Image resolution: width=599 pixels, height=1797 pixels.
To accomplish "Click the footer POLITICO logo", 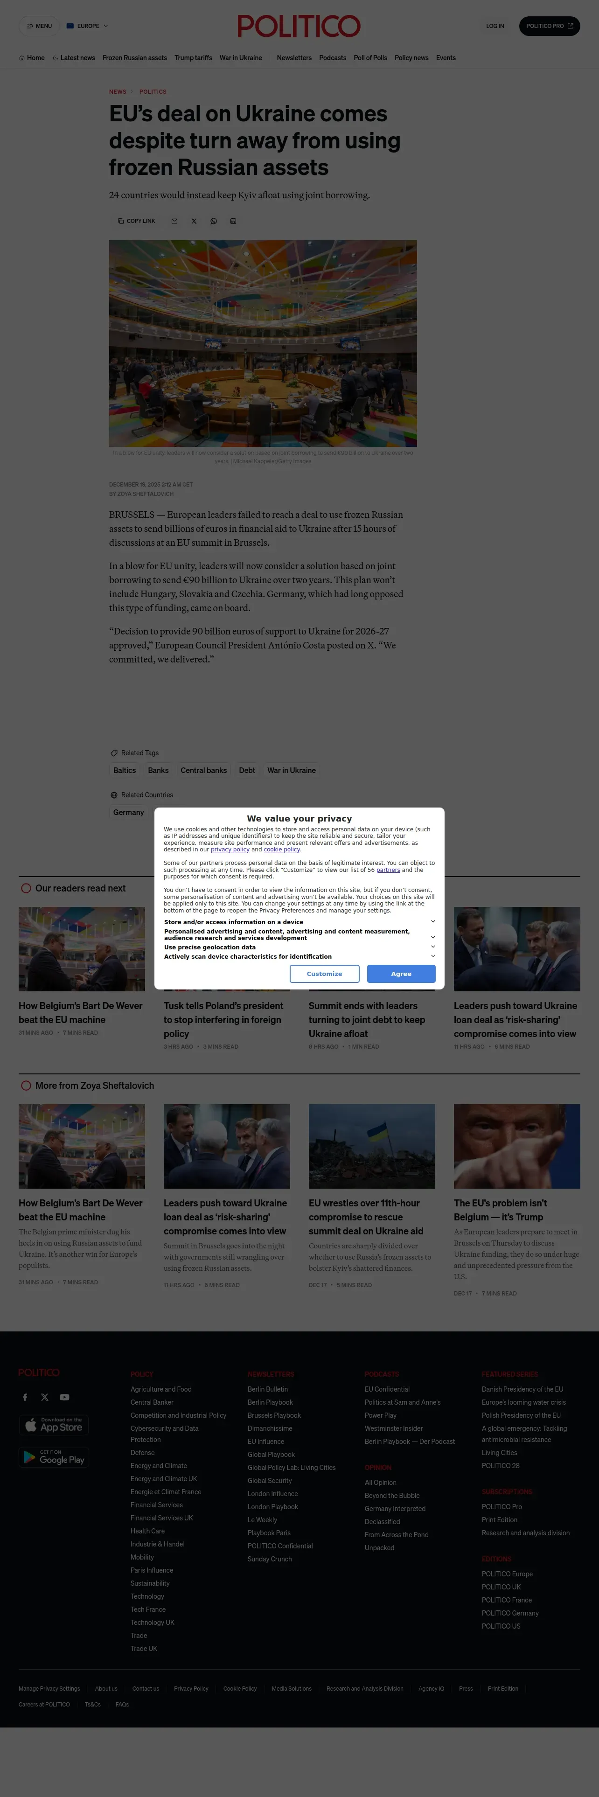I will pyautogui.click(x=39, y=1372).
